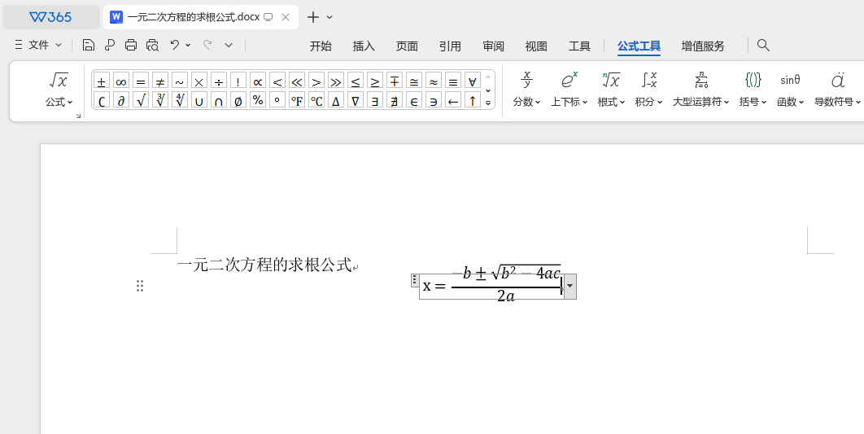
Task: Click the search magnifier icon
Action: [763, 46]
